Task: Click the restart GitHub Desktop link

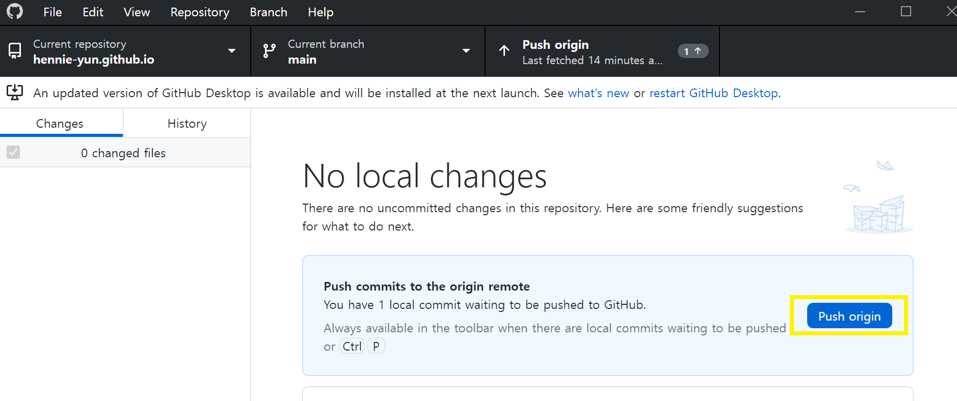Action: tap(714, 93)
